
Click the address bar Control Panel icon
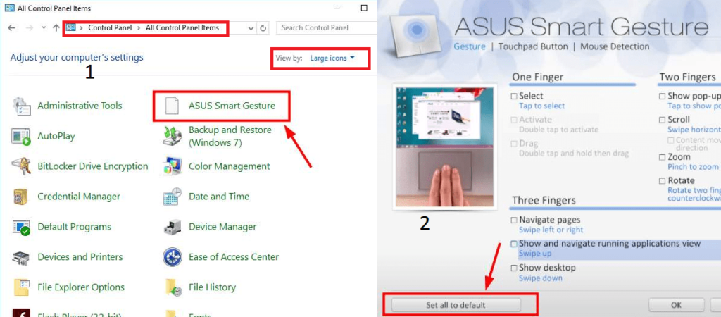pyautogui.click(x=71, y=27)
